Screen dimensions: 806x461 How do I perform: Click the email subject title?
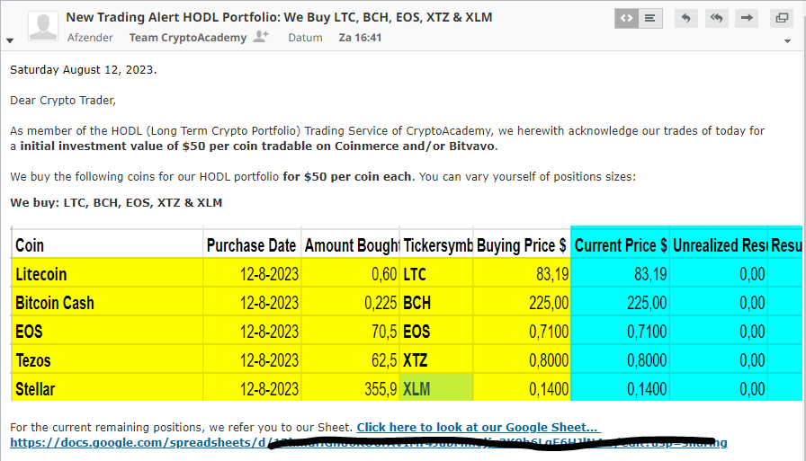[279, 17]
